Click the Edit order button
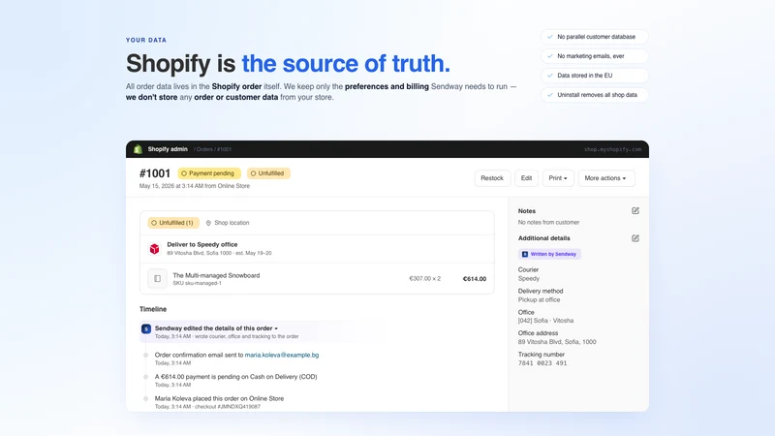 click(x=526, y=178)
